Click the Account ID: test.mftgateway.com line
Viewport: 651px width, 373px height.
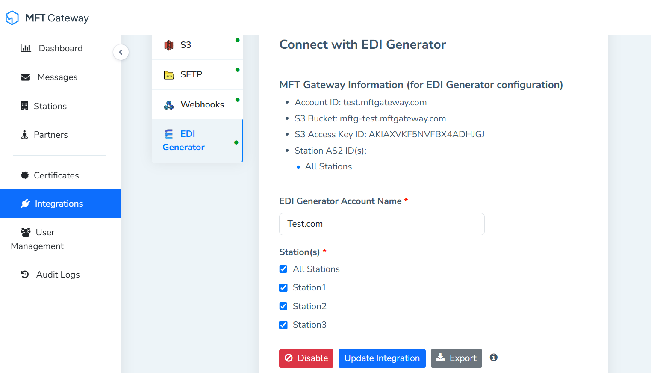point(361,102)
